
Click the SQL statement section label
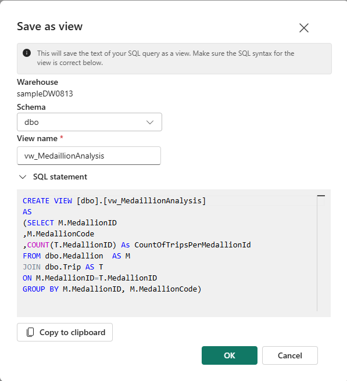(60, 177)
